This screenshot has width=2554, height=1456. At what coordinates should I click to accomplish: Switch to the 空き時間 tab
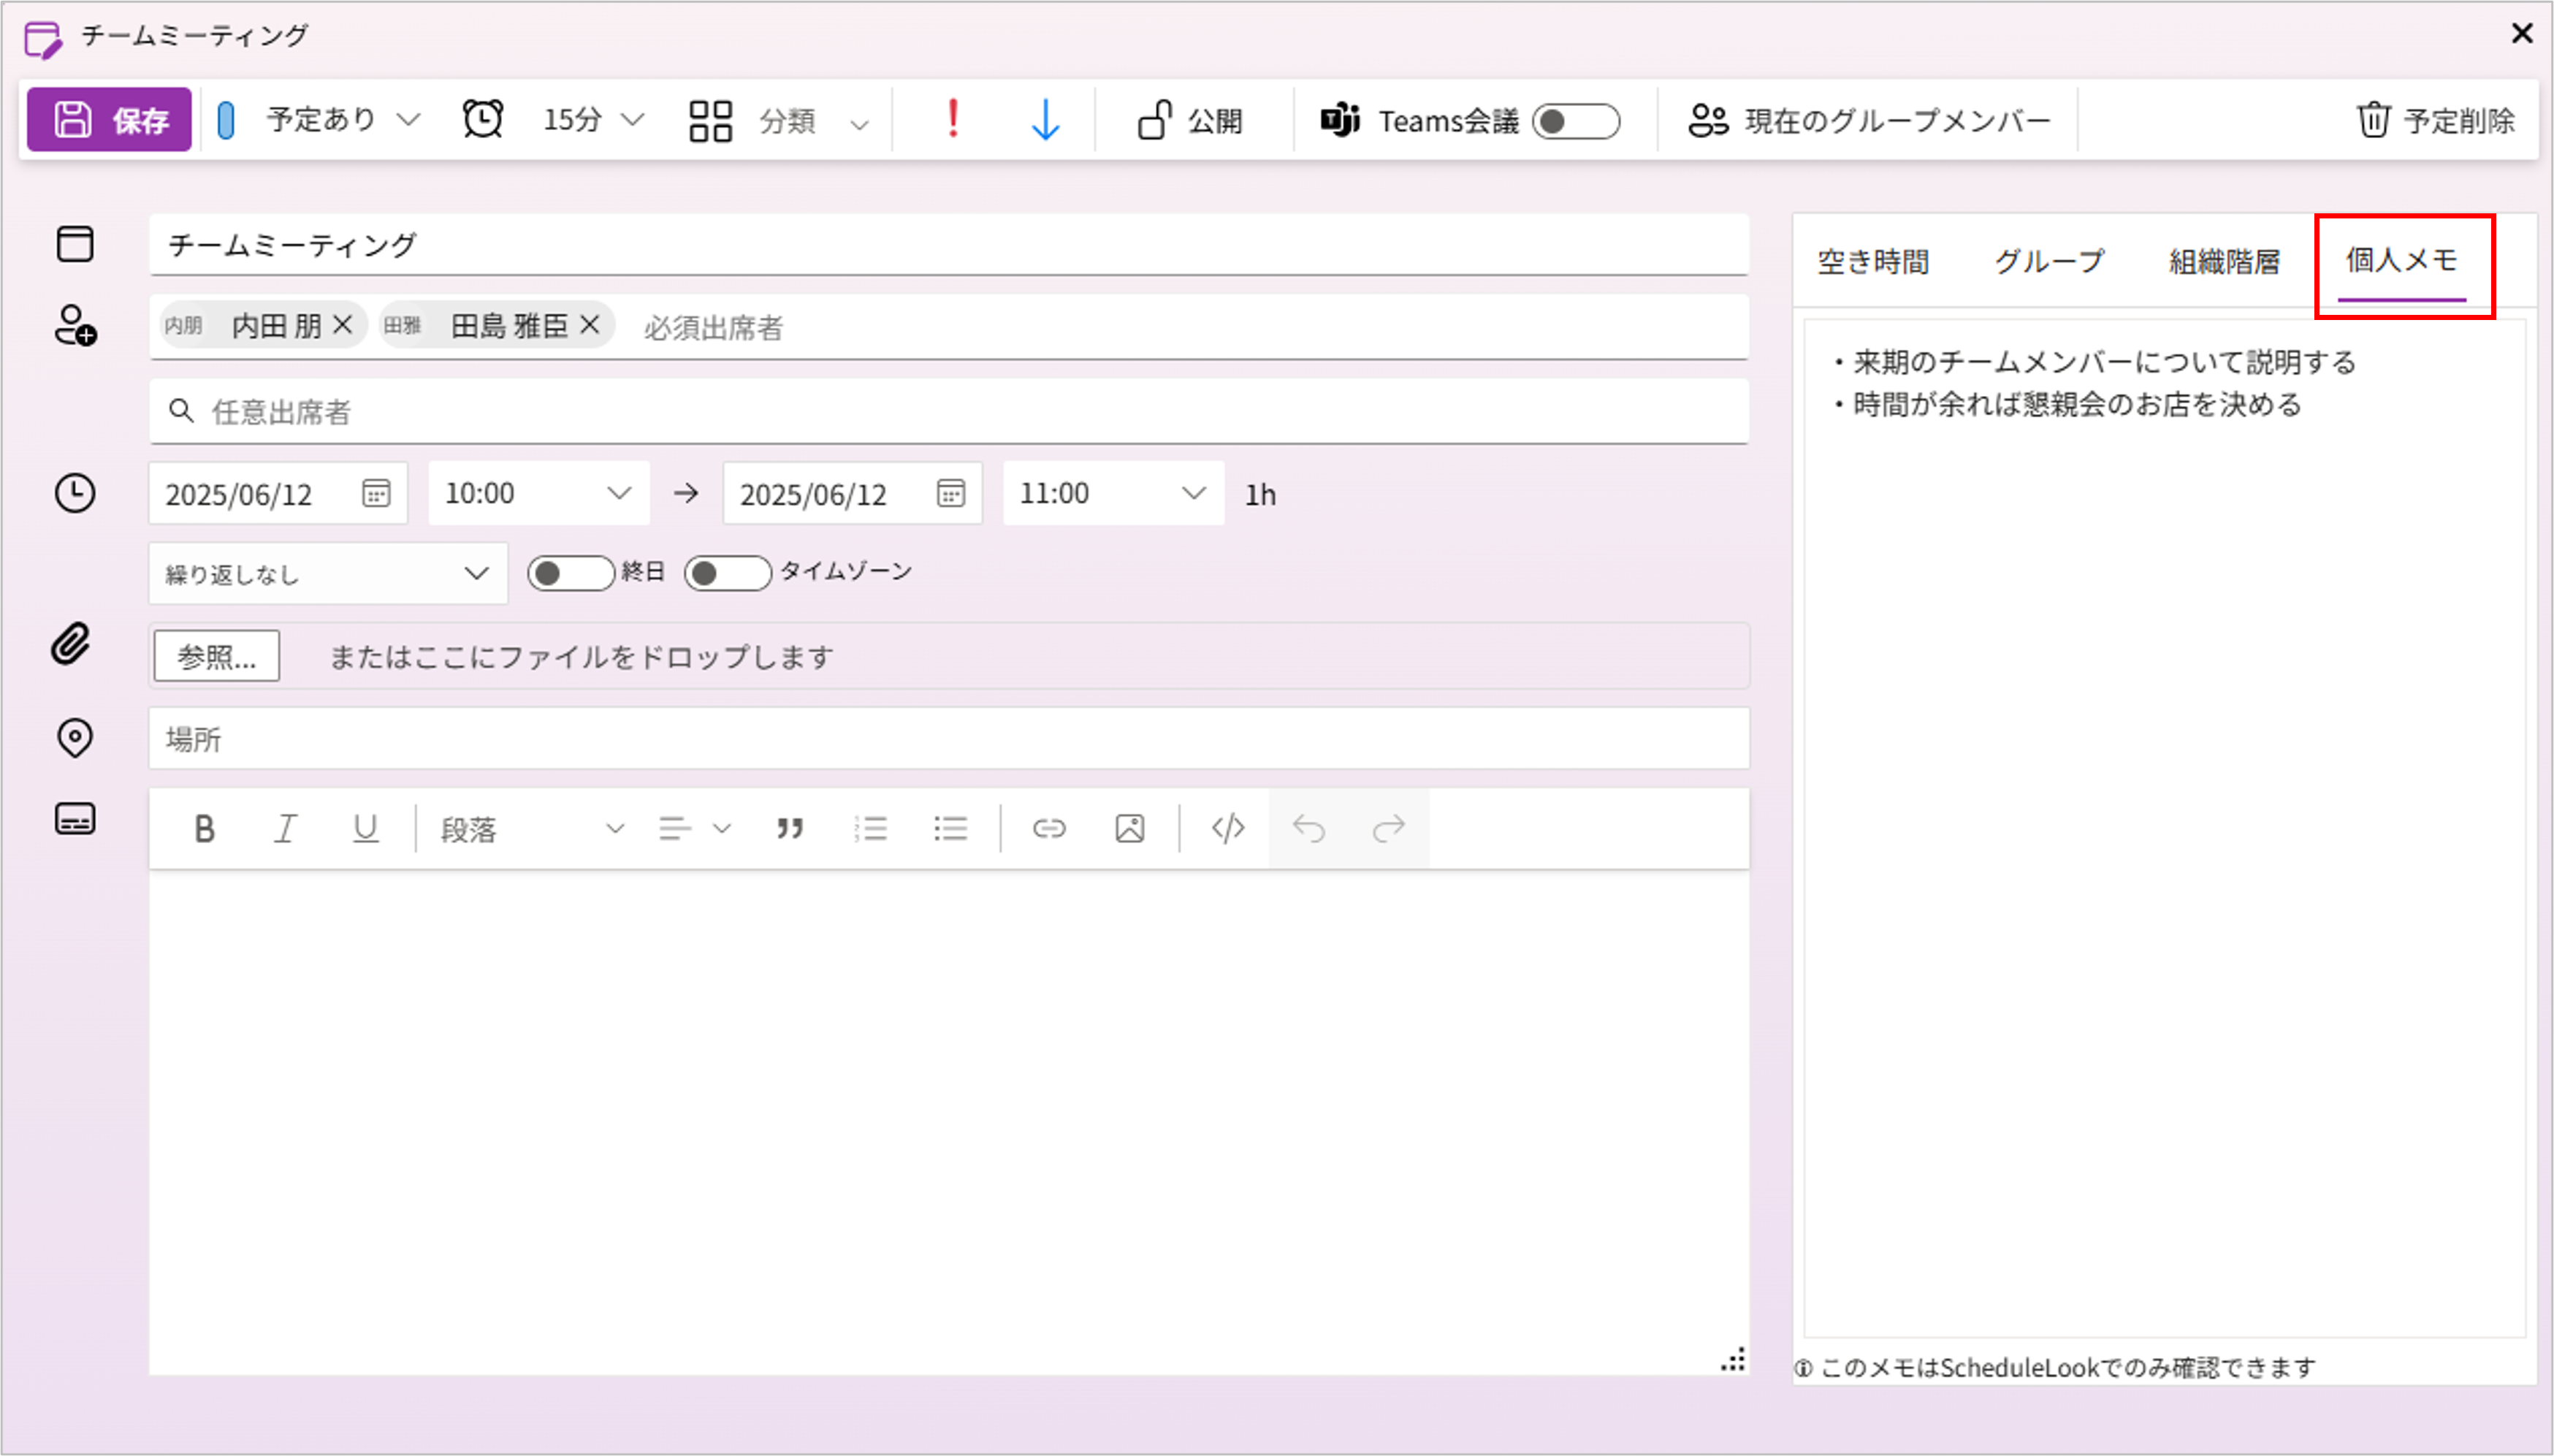[1873, 262]
